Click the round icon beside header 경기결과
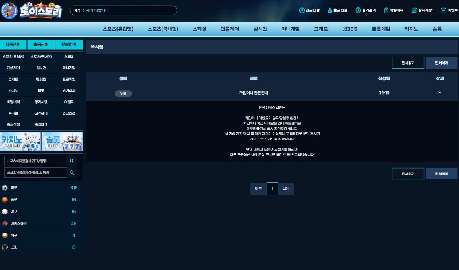 click(358, 10)
